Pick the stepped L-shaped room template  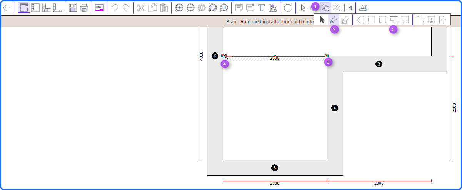pyautogui.click(x=394, y=20)
